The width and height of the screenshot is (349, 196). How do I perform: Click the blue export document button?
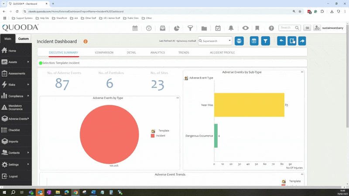tap(292, 41)
